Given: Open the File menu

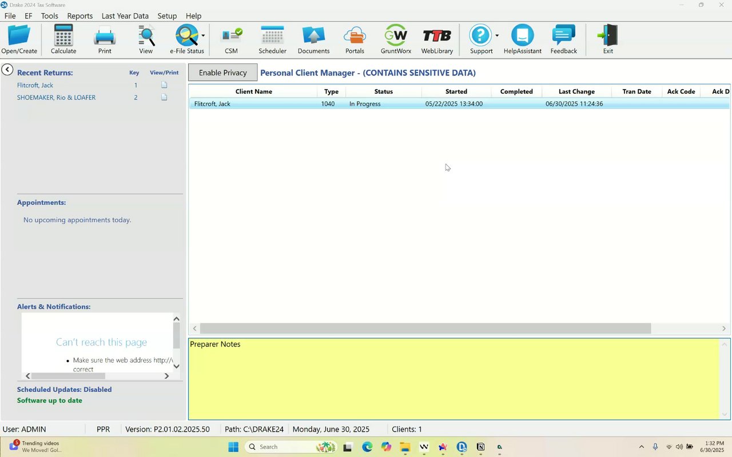Looking at the screenshot, I should click(10, 16).
